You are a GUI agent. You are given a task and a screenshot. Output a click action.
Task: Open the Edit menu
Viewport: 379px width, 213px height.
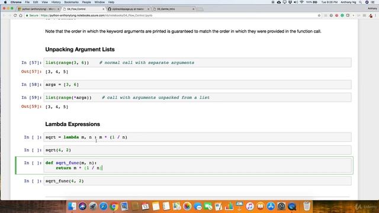(36, 2)
